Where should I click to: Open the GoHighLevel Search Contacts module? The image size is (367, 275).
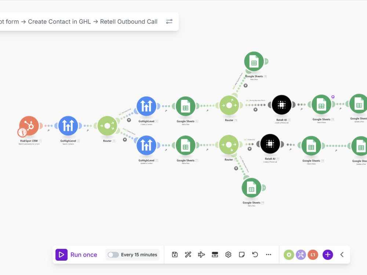(x=68, y=126)
